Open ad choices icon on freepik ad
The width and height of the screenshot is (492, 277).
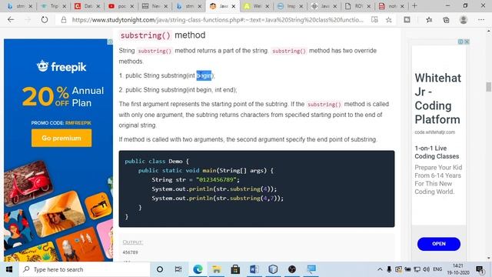tap(110, 42)
